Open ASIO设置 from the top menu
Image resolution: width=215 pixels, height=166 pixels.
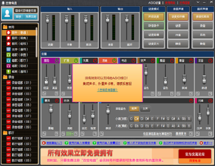point(154,3)
